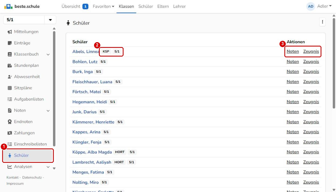Viewport: 336px width, 192px height.
Task: Open the checklist icon for Aufgabenlisten
Action: (x=10, y=99)
